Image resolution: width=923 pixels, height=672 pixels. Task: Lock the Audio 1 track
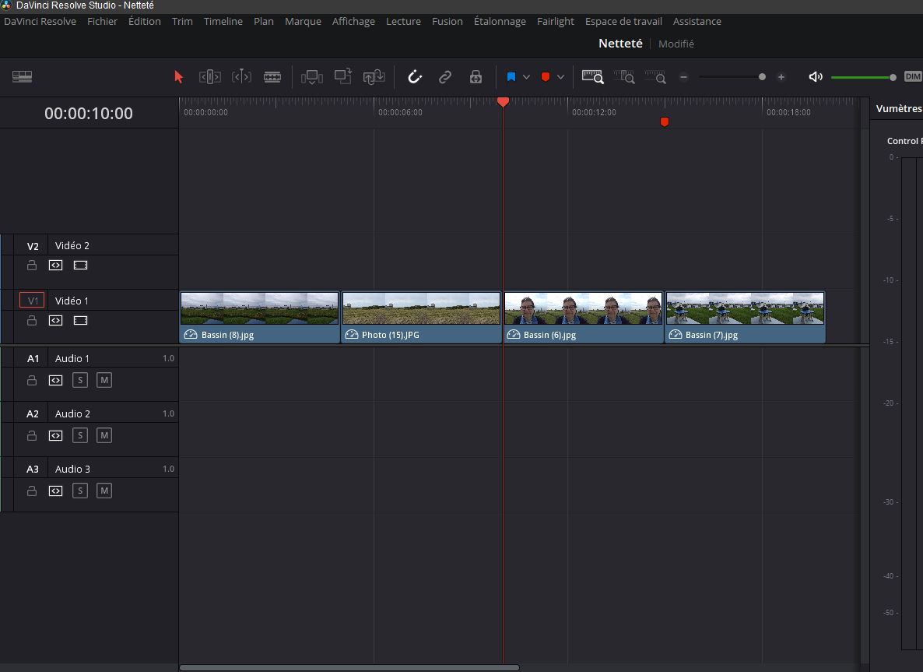(x=32, y=381)
